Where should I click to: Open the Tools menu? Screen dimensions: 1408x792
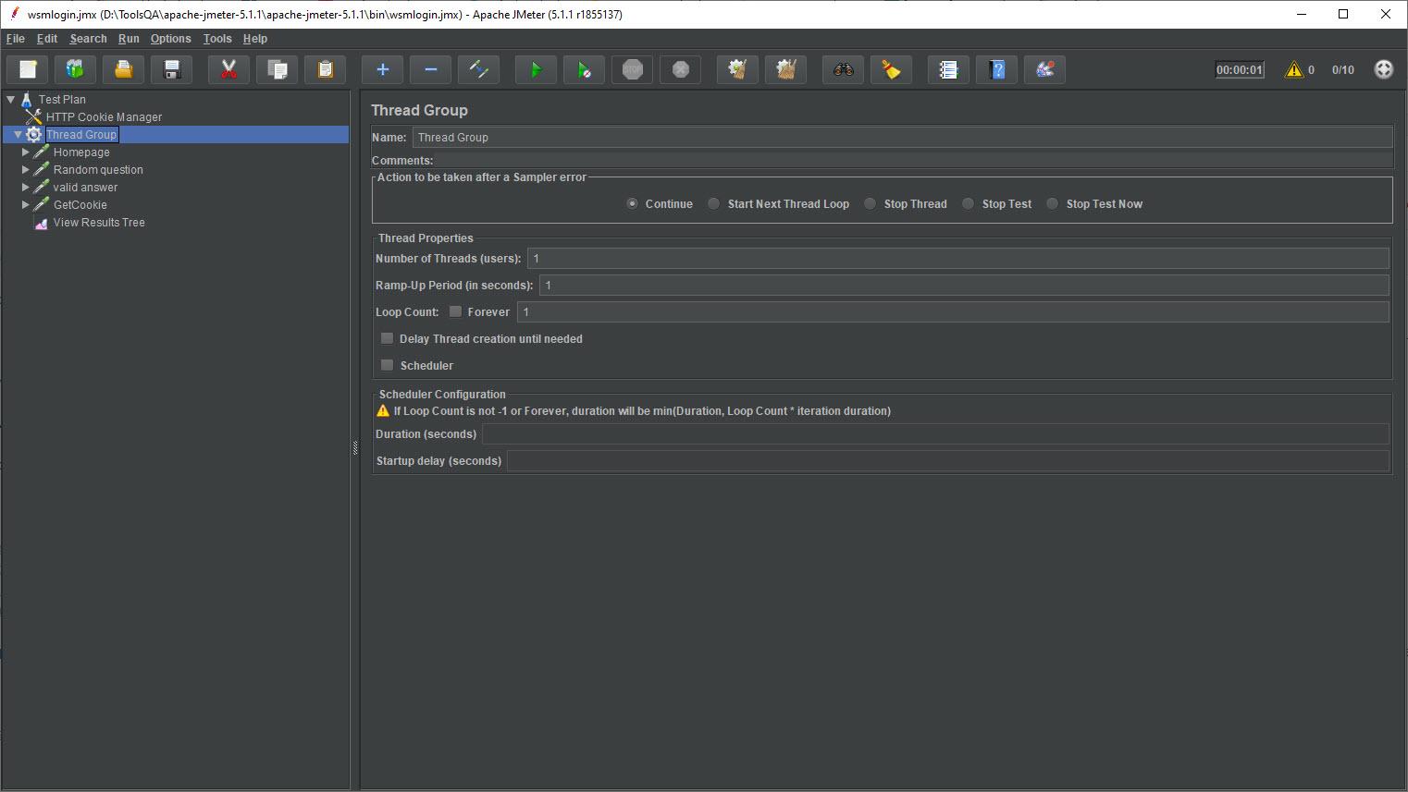217,39
